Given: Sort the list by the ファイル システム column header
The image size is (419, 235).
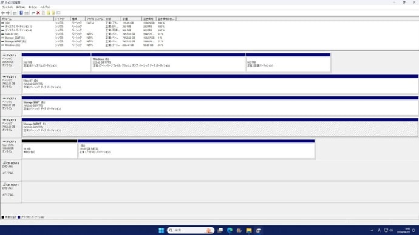Looking at the screenshot, I should tap(95, 19).
